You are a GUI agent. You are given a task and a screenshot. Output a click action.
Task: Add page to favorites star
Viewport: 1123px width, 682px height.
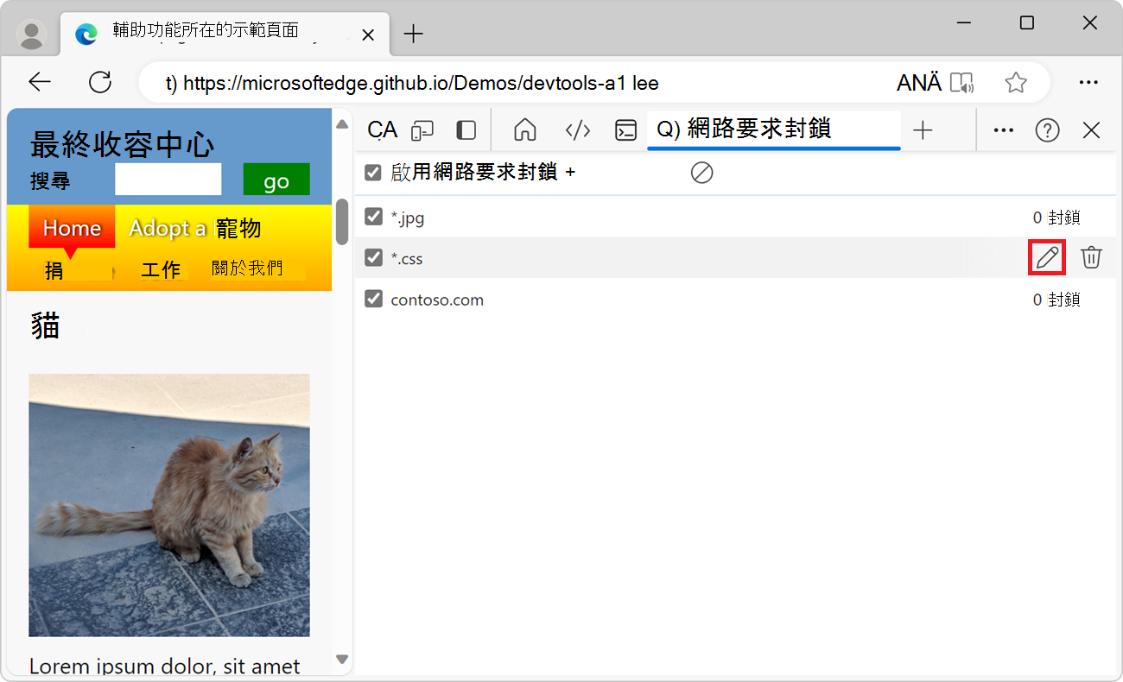[x=1016, y=83]
